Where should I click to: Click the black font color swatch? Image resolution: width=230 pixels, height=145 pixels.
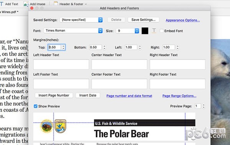tap(145, 31)
